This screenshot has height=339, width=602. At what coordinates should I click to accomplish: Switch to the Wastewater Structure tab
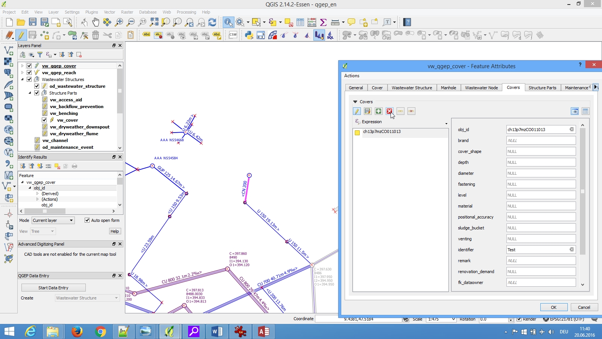click(x=412, y=88)
